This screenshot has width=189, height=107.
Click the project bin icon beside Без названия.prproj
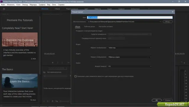[x=44, y=72]
